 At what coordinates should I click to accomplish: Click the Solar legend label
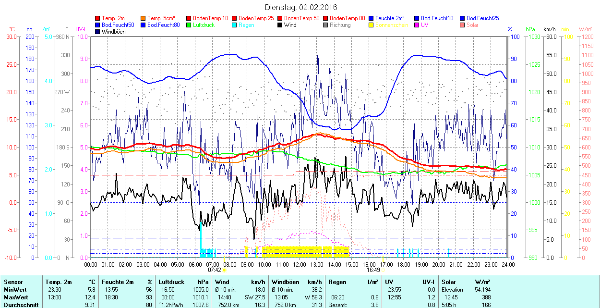(472, 25)
